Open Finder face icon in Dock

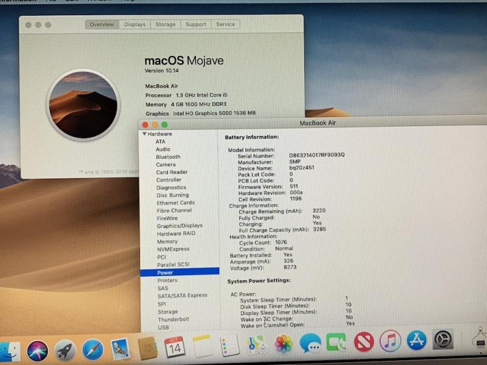click(10, 352)
